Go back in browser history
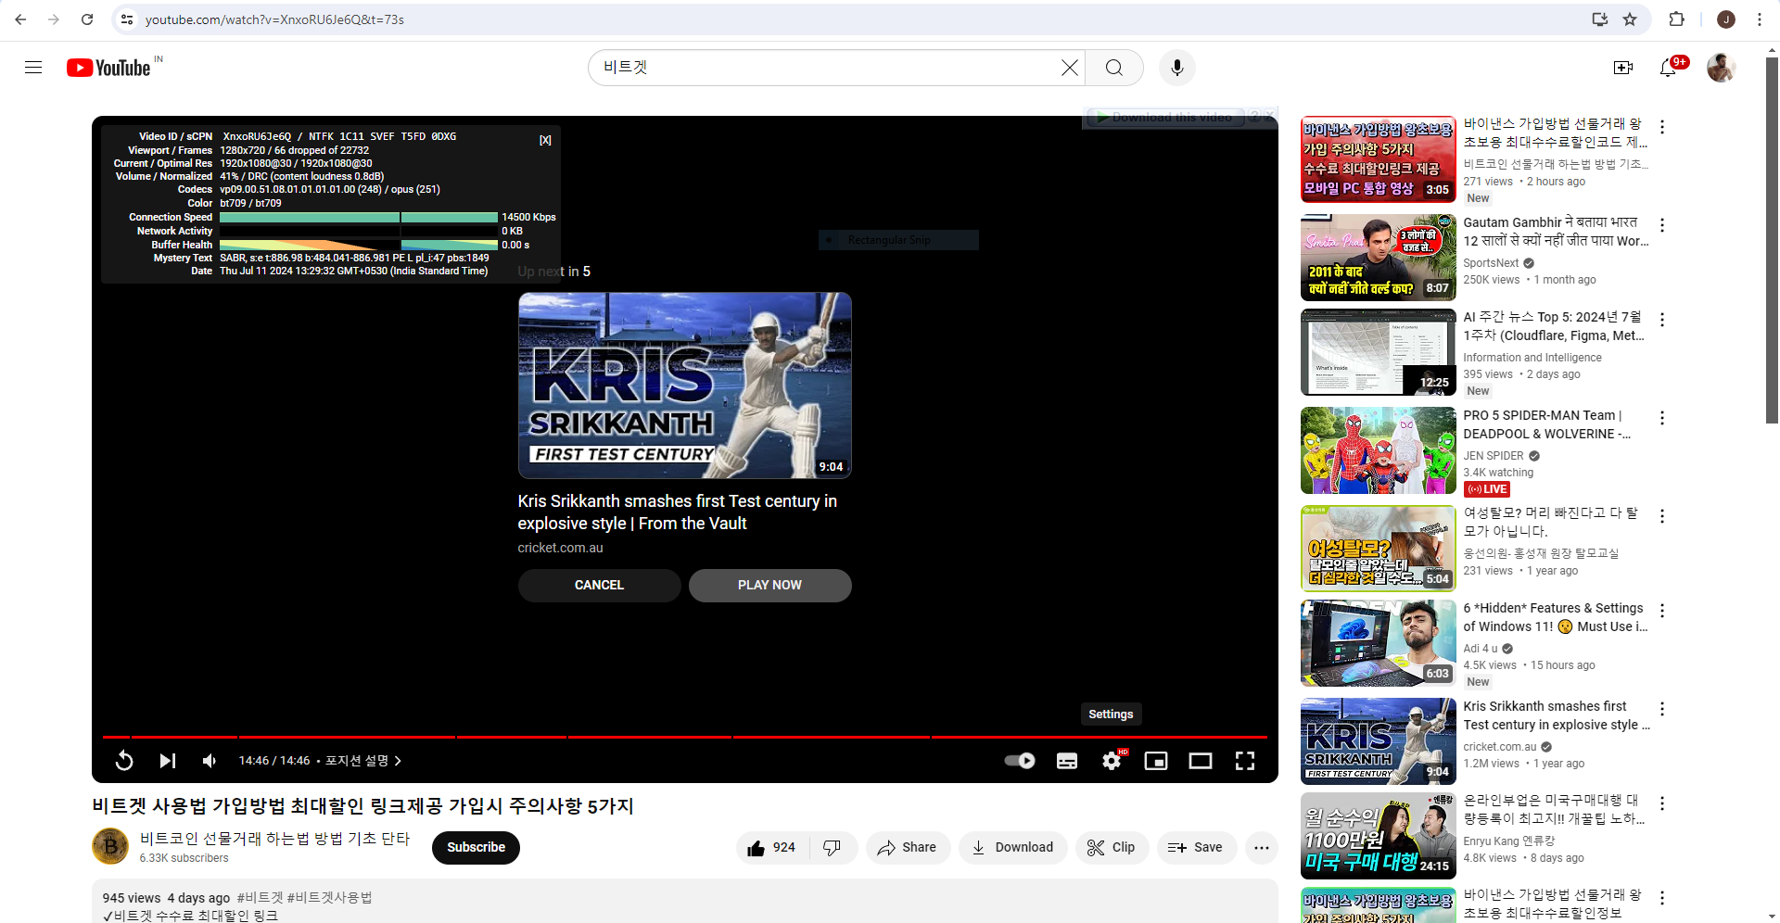 pyautogui.click(x=20, y=19)
